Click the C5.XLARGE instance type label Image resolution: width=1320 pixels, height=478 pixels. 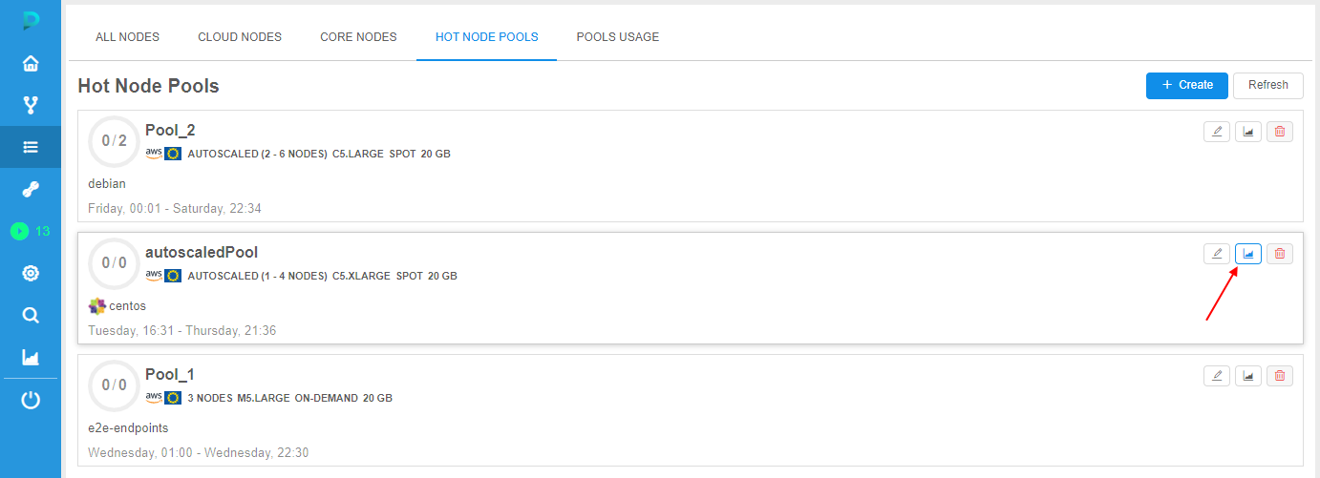[x=361, y=276]
